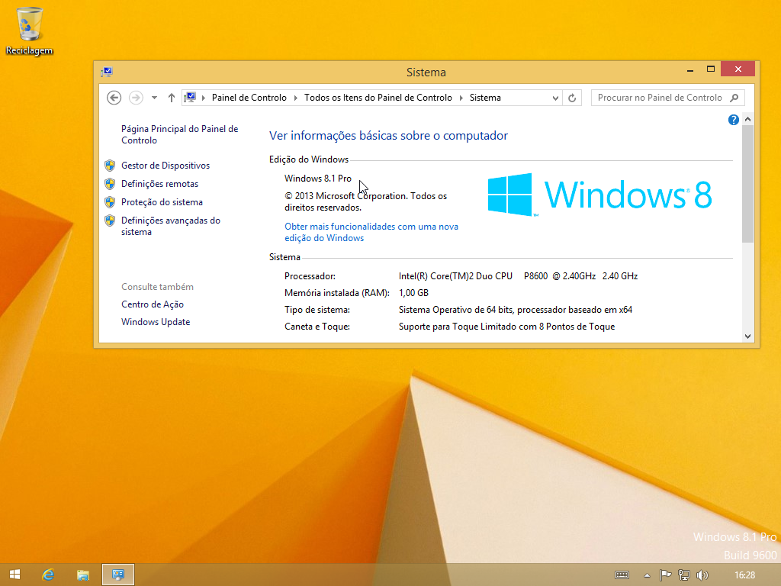The height and width of the screenshot is (586, 781).
Task: Open the address bar history dropdown
Action: click(555, 98)
